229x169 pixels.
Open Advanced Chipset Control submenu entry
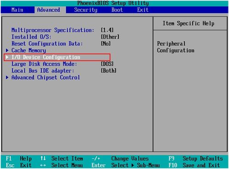tap(45, 77)
